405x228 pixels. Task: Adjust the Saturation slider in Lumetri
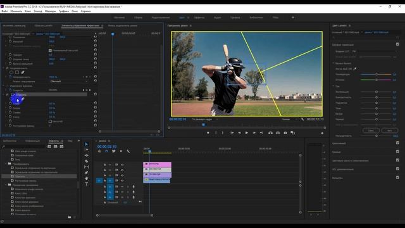coord(376,136)
